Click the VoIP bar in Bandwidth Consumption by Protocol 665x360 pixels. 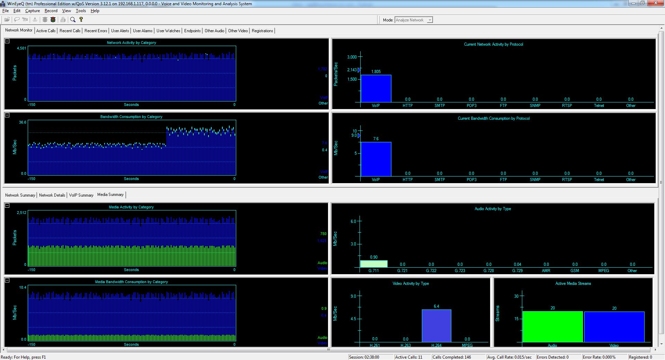(376, 159)
